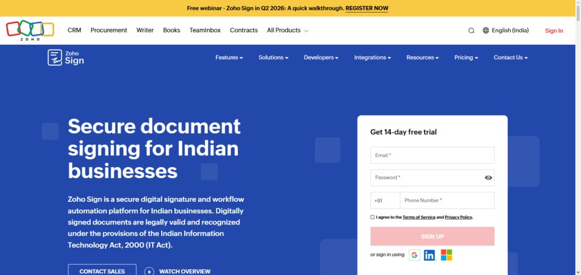Expand the Contact Us menu
The width and height of the screenshot is (581, 275).
511,57
